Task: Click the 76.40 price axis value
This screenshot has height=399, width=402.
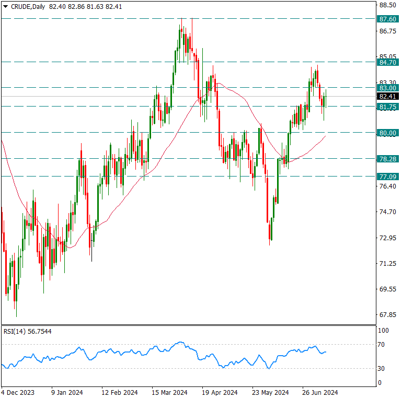Action: [388, 186]
